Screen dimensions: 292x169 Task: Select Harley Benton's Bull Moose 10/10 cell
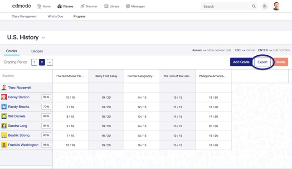click(x=70, y=97)
